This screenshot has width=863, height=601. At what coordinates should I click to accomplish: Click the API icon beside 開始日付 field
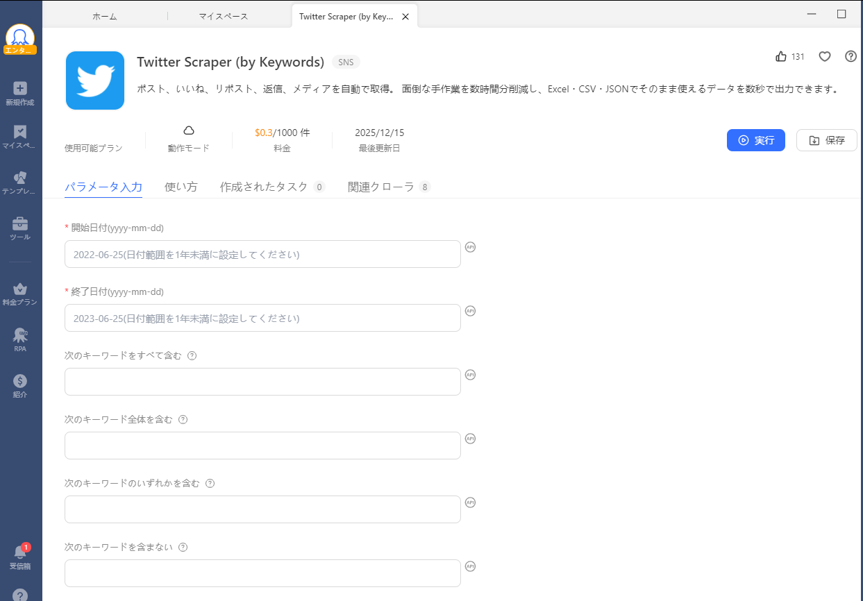pos(470,247)
